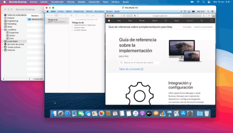Open the Downloads folder in remote Dock
This screenshot has height=133, width=233.
point(200,114)
